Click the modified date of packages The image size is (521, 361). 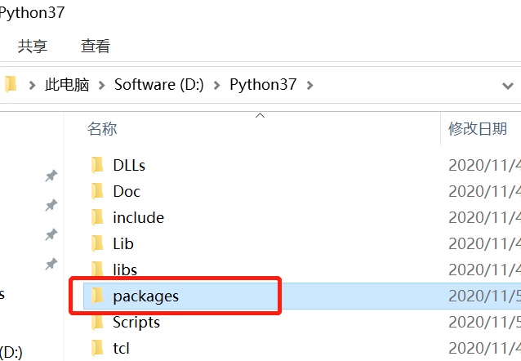[484, 296]
